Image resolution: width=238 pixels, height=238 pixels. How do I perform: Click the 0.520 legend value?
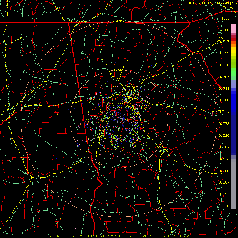pos(224,136)
